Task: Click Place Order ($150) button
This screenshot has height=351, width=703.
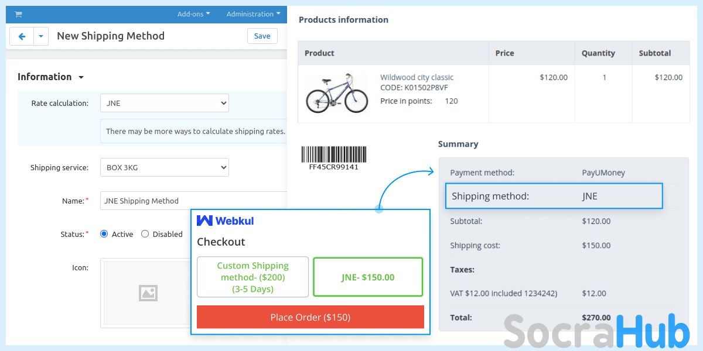Action: tap(310, 317)
